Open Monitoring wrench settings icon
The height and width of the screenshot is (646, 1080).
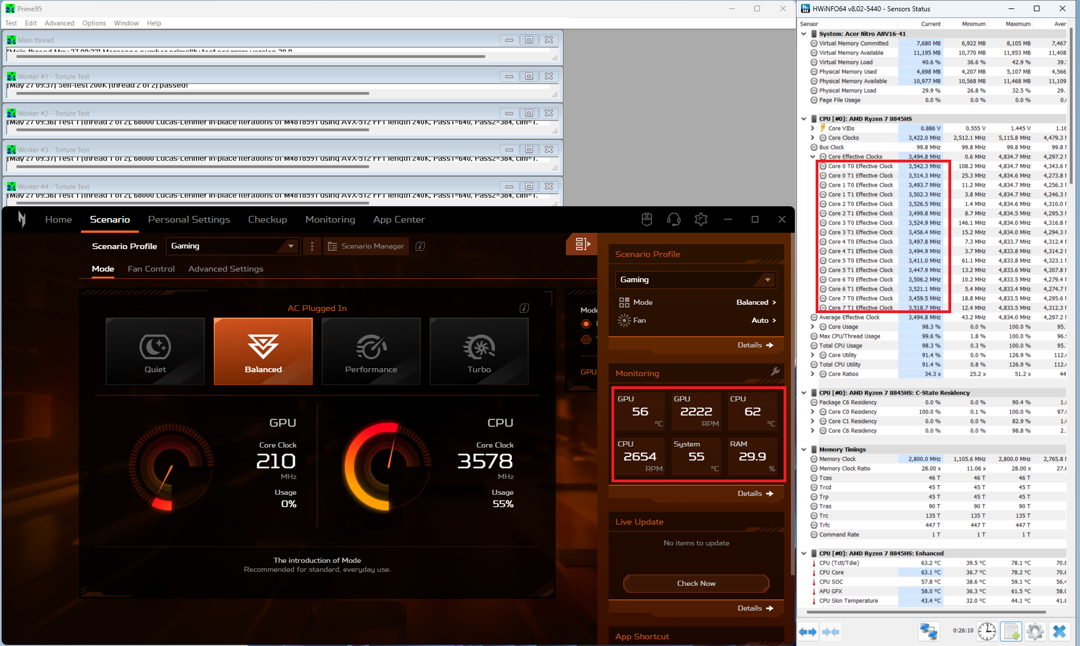coord(775,372)
